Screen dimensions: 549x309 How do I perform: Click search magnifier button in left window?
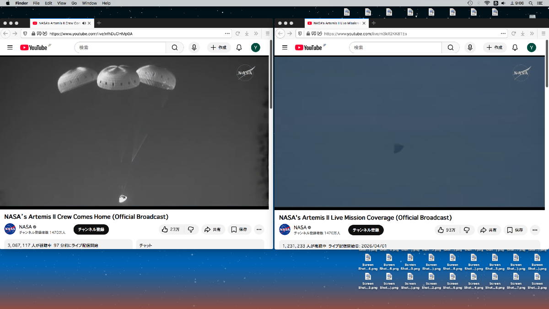click(x=175, y=48)
